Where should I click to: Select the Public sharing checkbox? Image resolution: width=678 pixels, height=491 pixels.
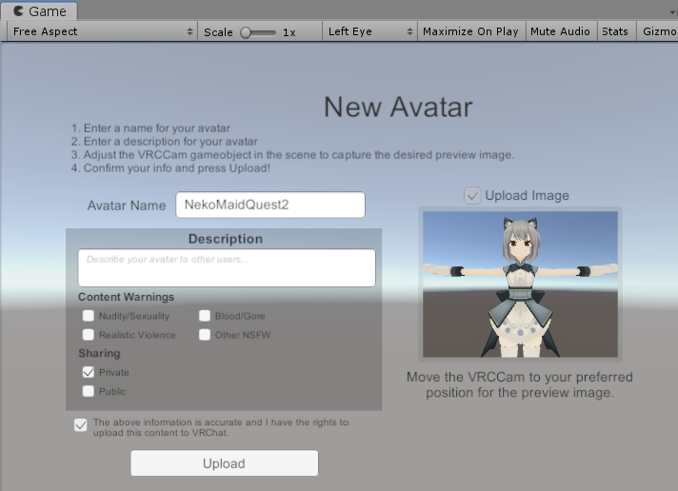[x=89, y=391]
